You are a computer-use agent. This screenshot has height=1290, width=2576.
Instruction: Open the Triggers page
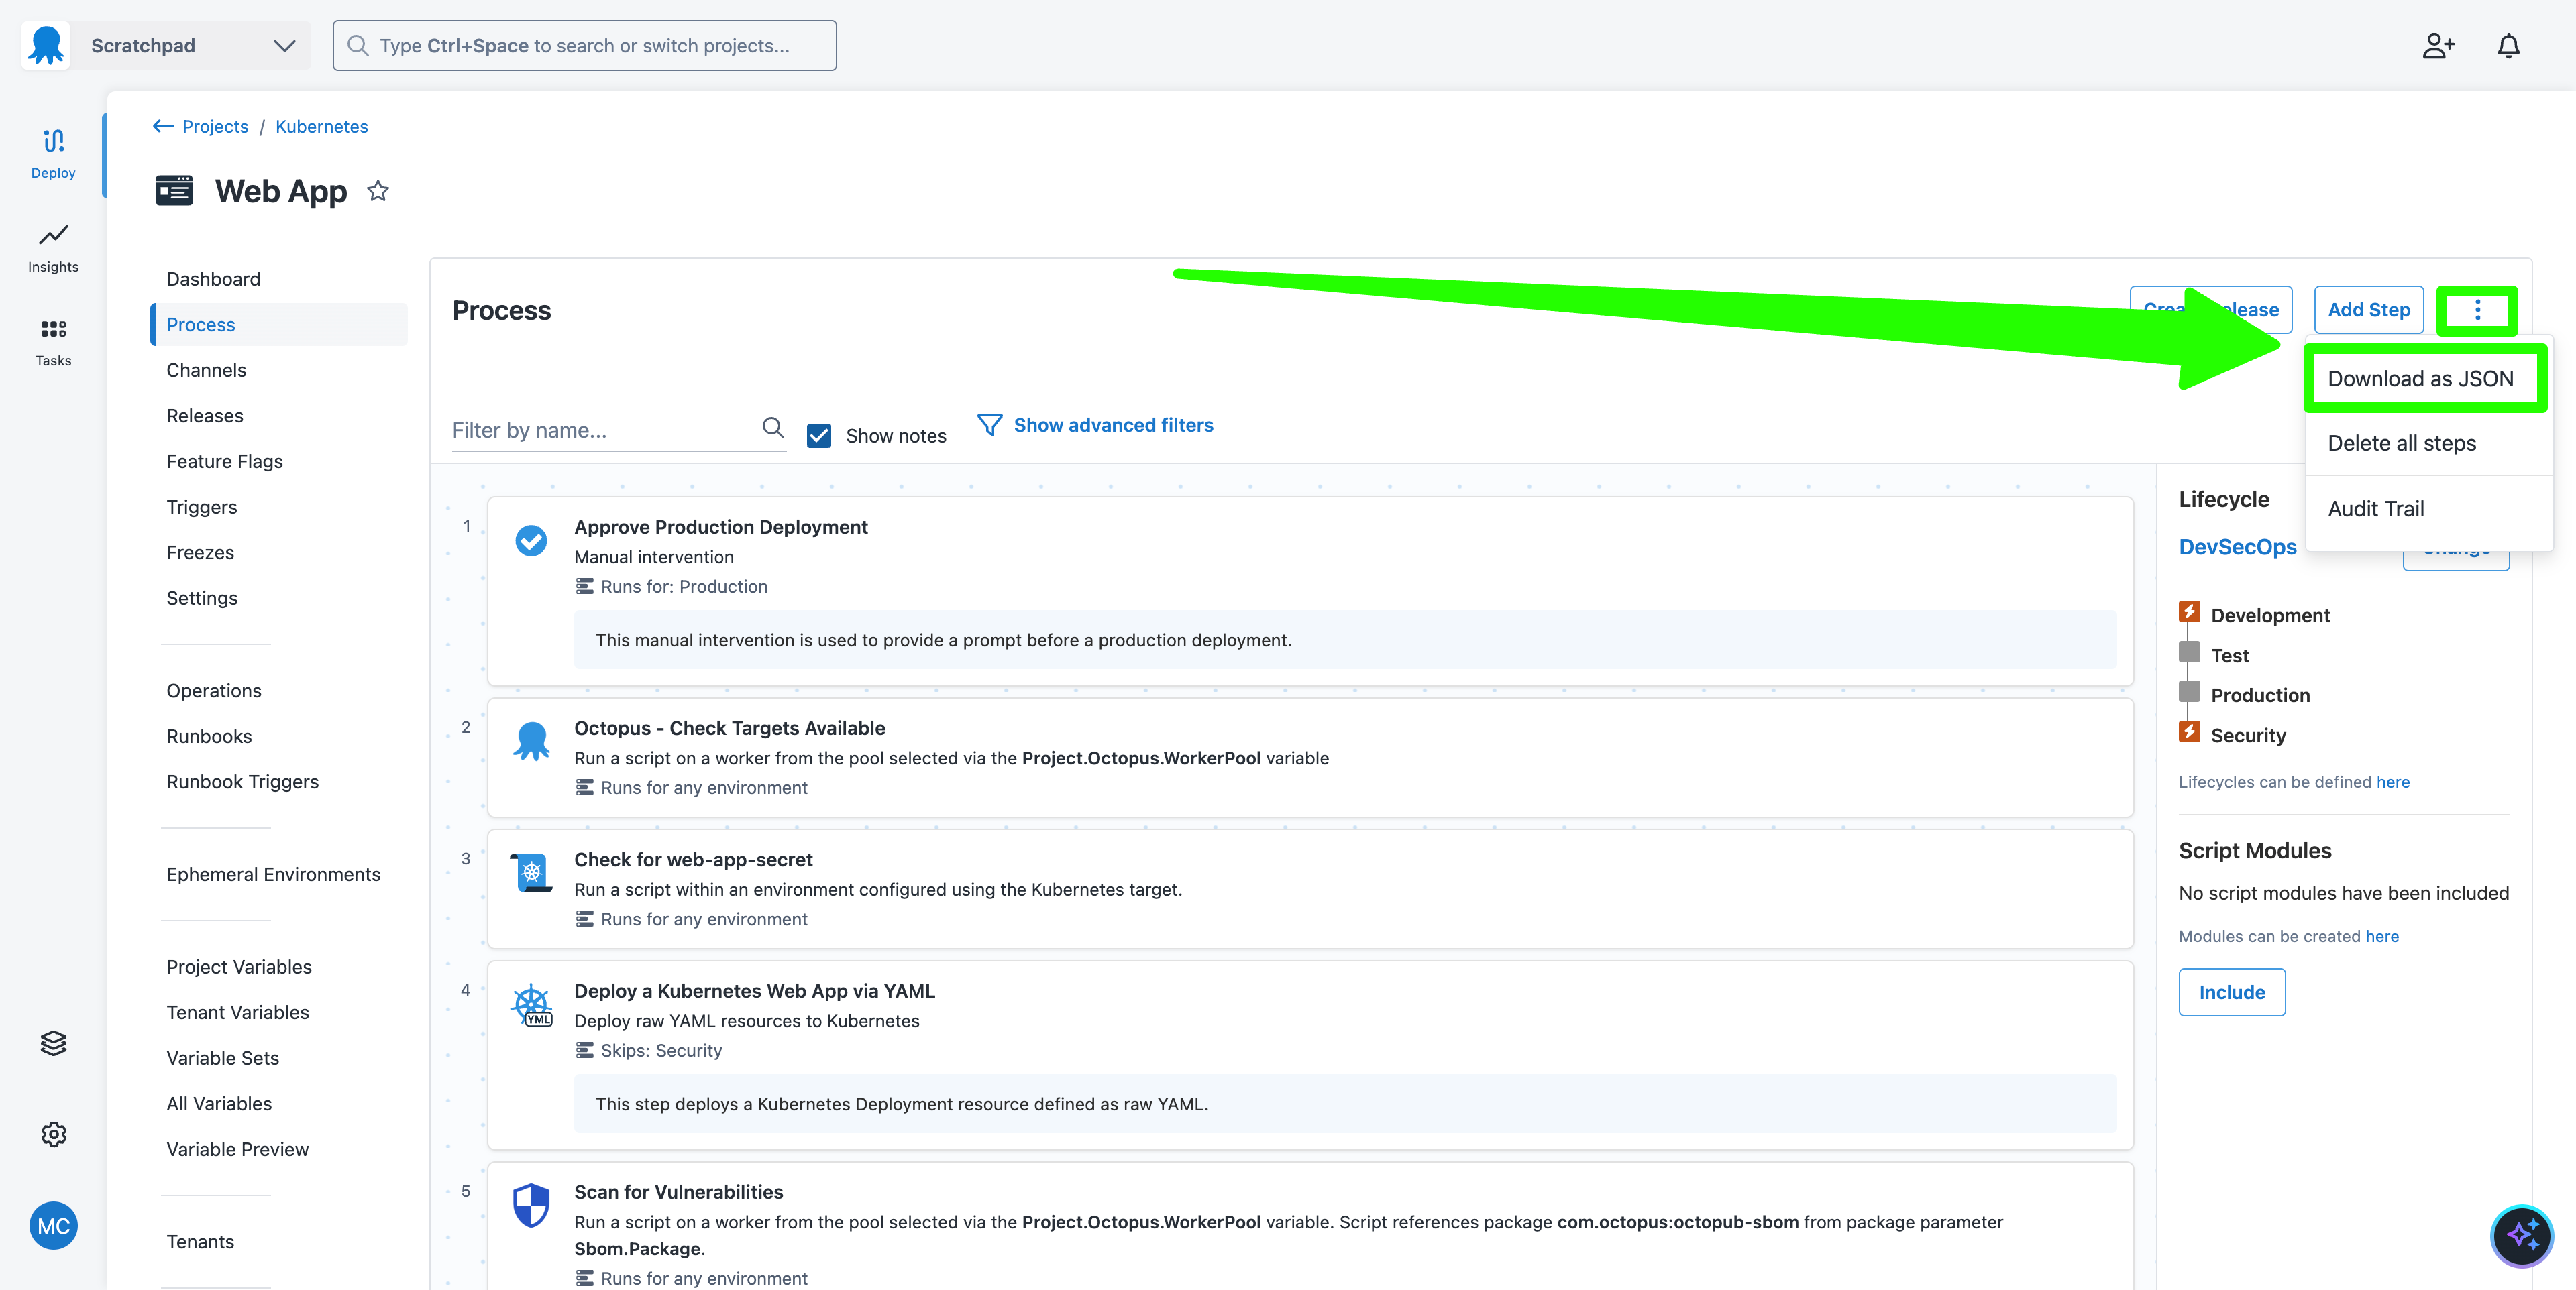201,507
